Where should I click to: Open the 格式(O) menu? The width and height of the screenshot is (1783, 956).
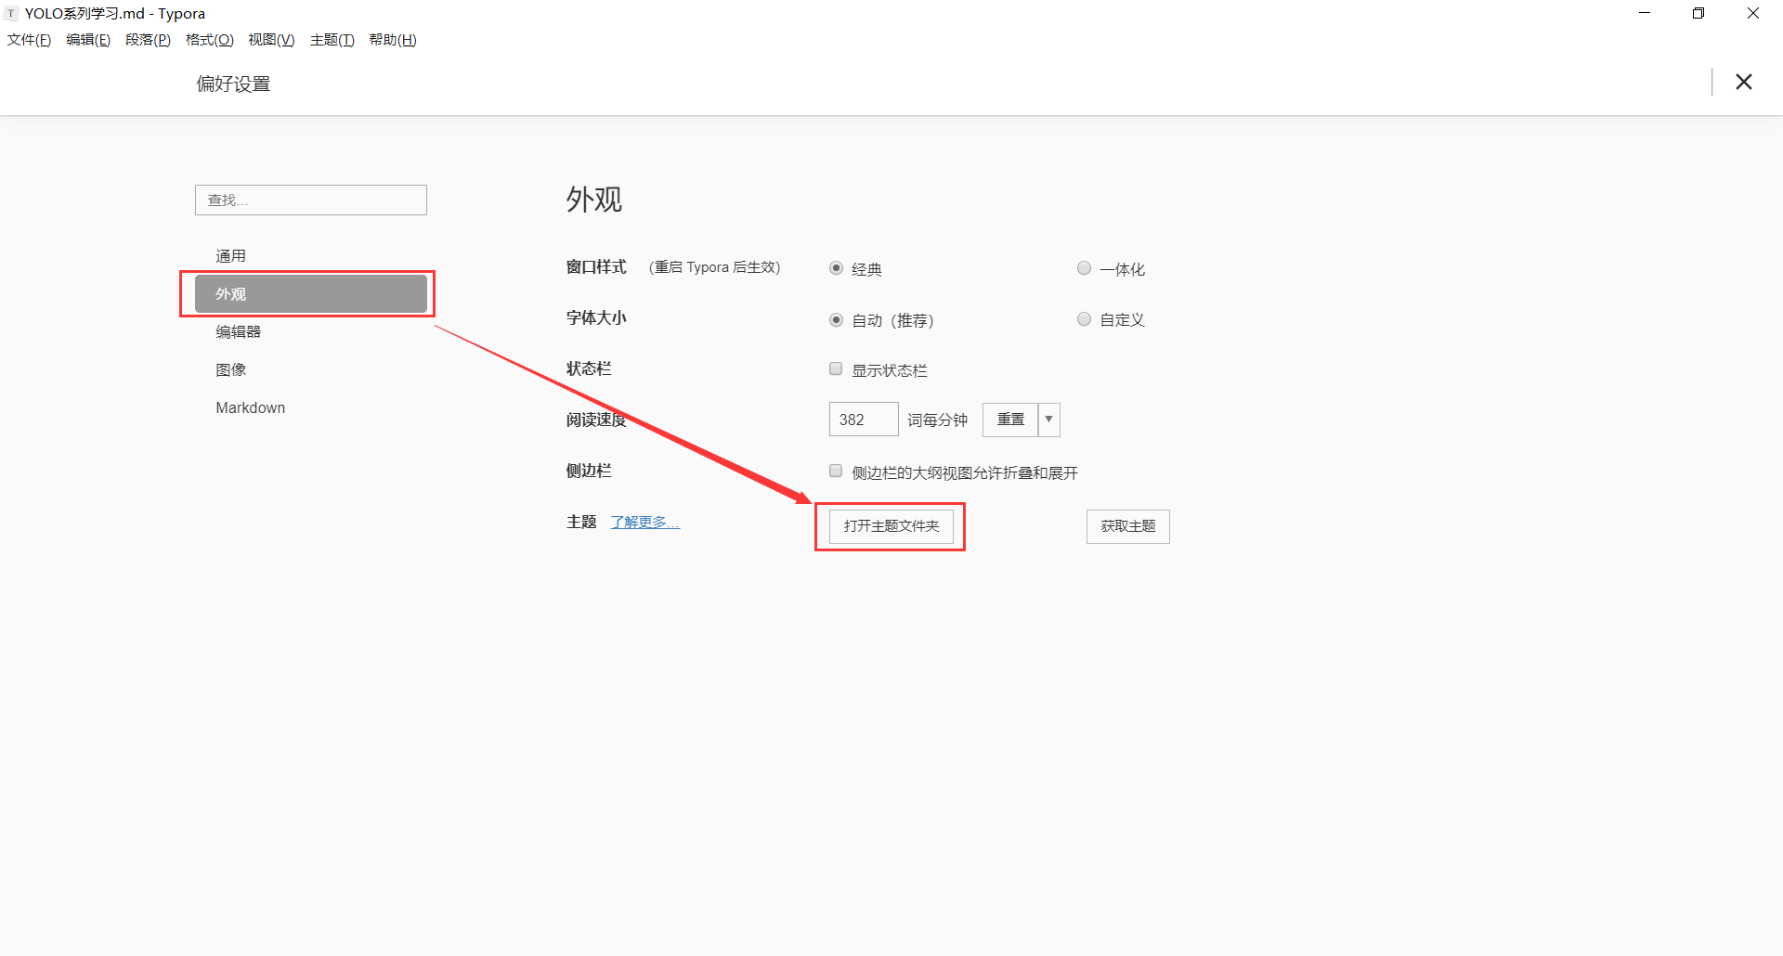pos(209,40)
